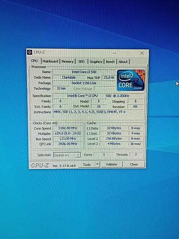Minimize the CPU-Z window

(x=114, y=53)
